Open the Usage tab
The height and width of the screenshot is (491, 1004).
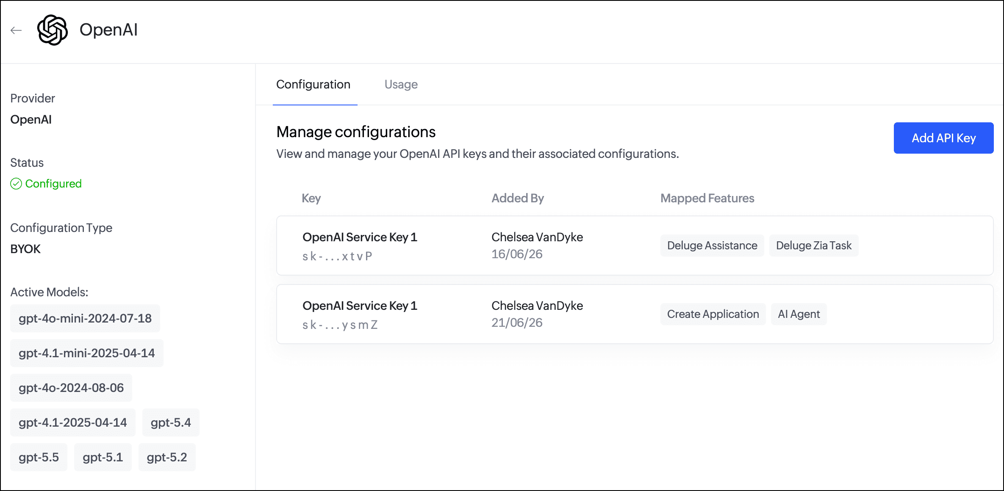(401, 84)
